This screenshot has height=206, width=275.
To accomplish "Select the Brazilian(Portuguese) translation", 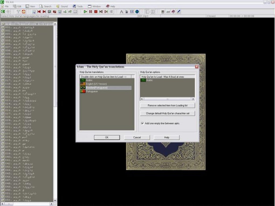I will pyautogui.click(x=106, y=88).
